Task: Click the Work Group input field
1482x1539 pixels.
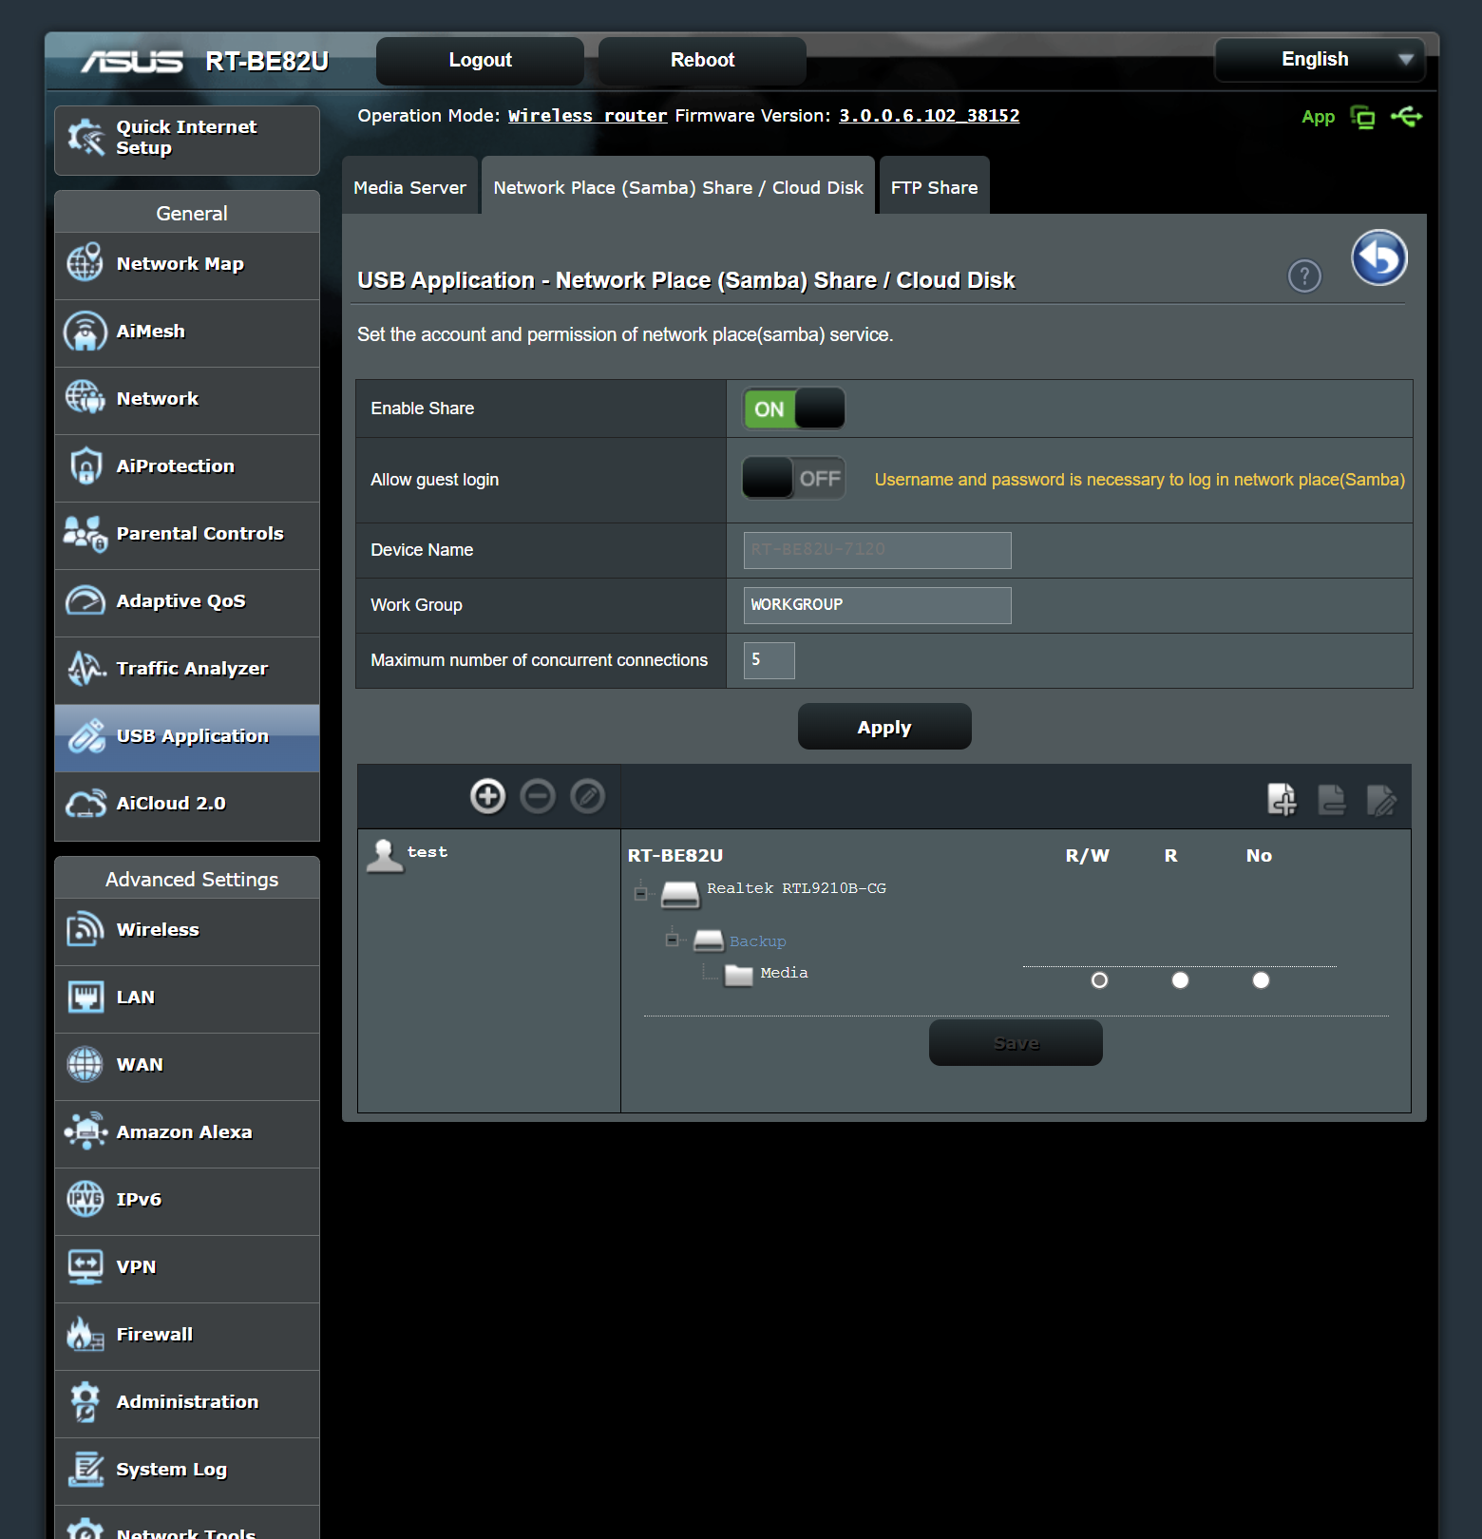Action: (877, 605)
